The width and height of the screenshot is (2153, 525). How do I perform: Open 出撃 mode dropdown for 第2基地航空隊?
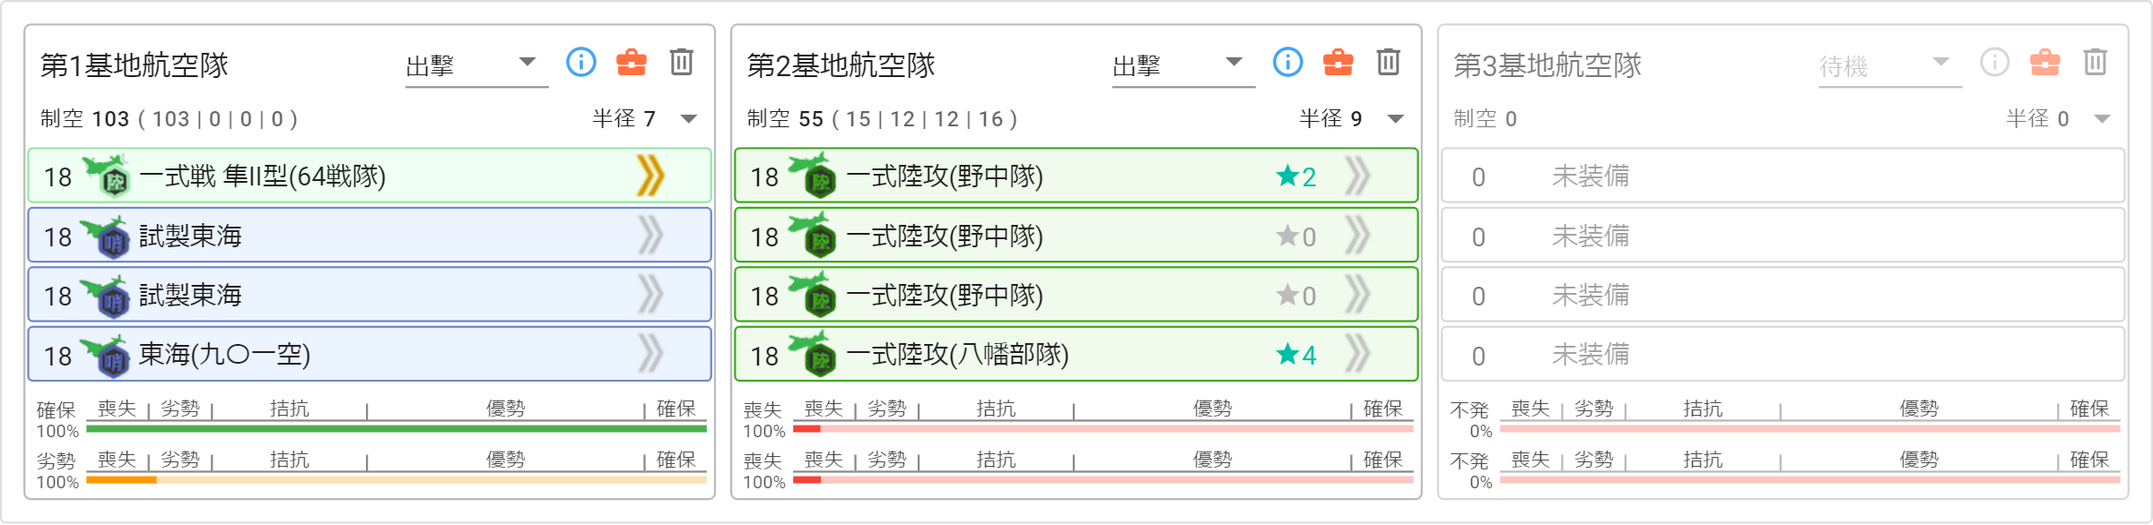coord(1184,65)
